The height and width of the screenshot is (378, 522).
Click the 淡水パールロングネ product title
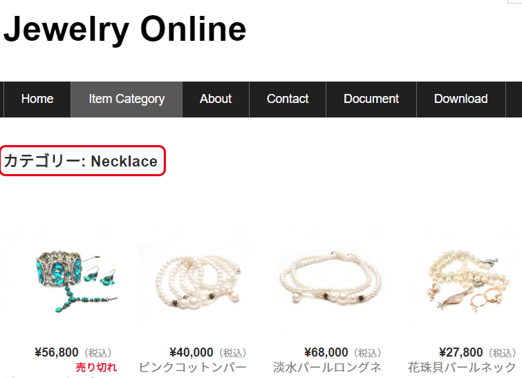[x=327, y=368]
